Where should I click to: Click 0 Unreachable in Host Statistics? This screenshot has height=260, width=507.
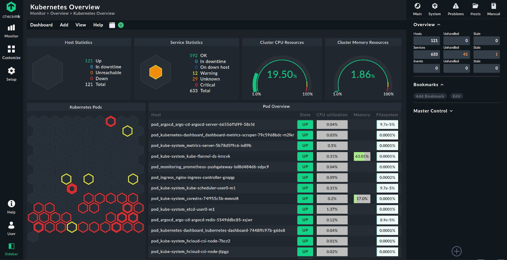pos(105,73)
